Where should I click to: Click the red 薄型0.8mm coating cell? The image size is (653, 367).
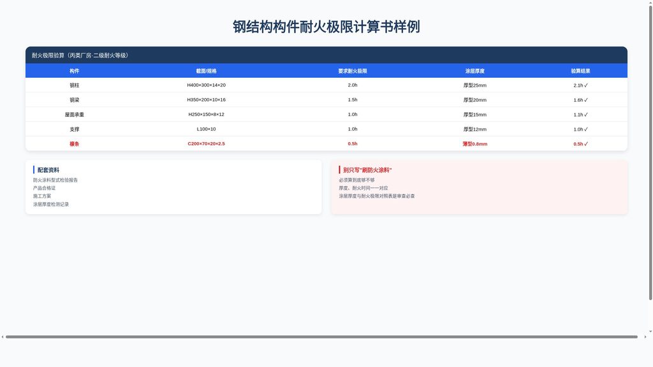[x=474, y=144]
